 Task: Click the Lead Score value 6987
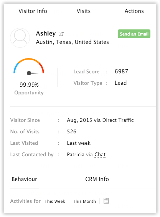pyautogui.click(x=121, y=71)
